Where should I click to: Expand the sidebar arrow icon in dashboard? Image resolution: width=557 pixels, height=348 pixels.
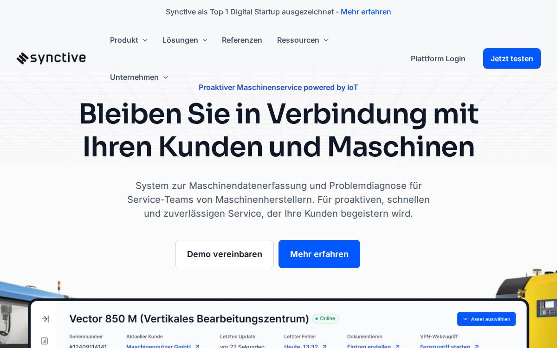[45, 319]
